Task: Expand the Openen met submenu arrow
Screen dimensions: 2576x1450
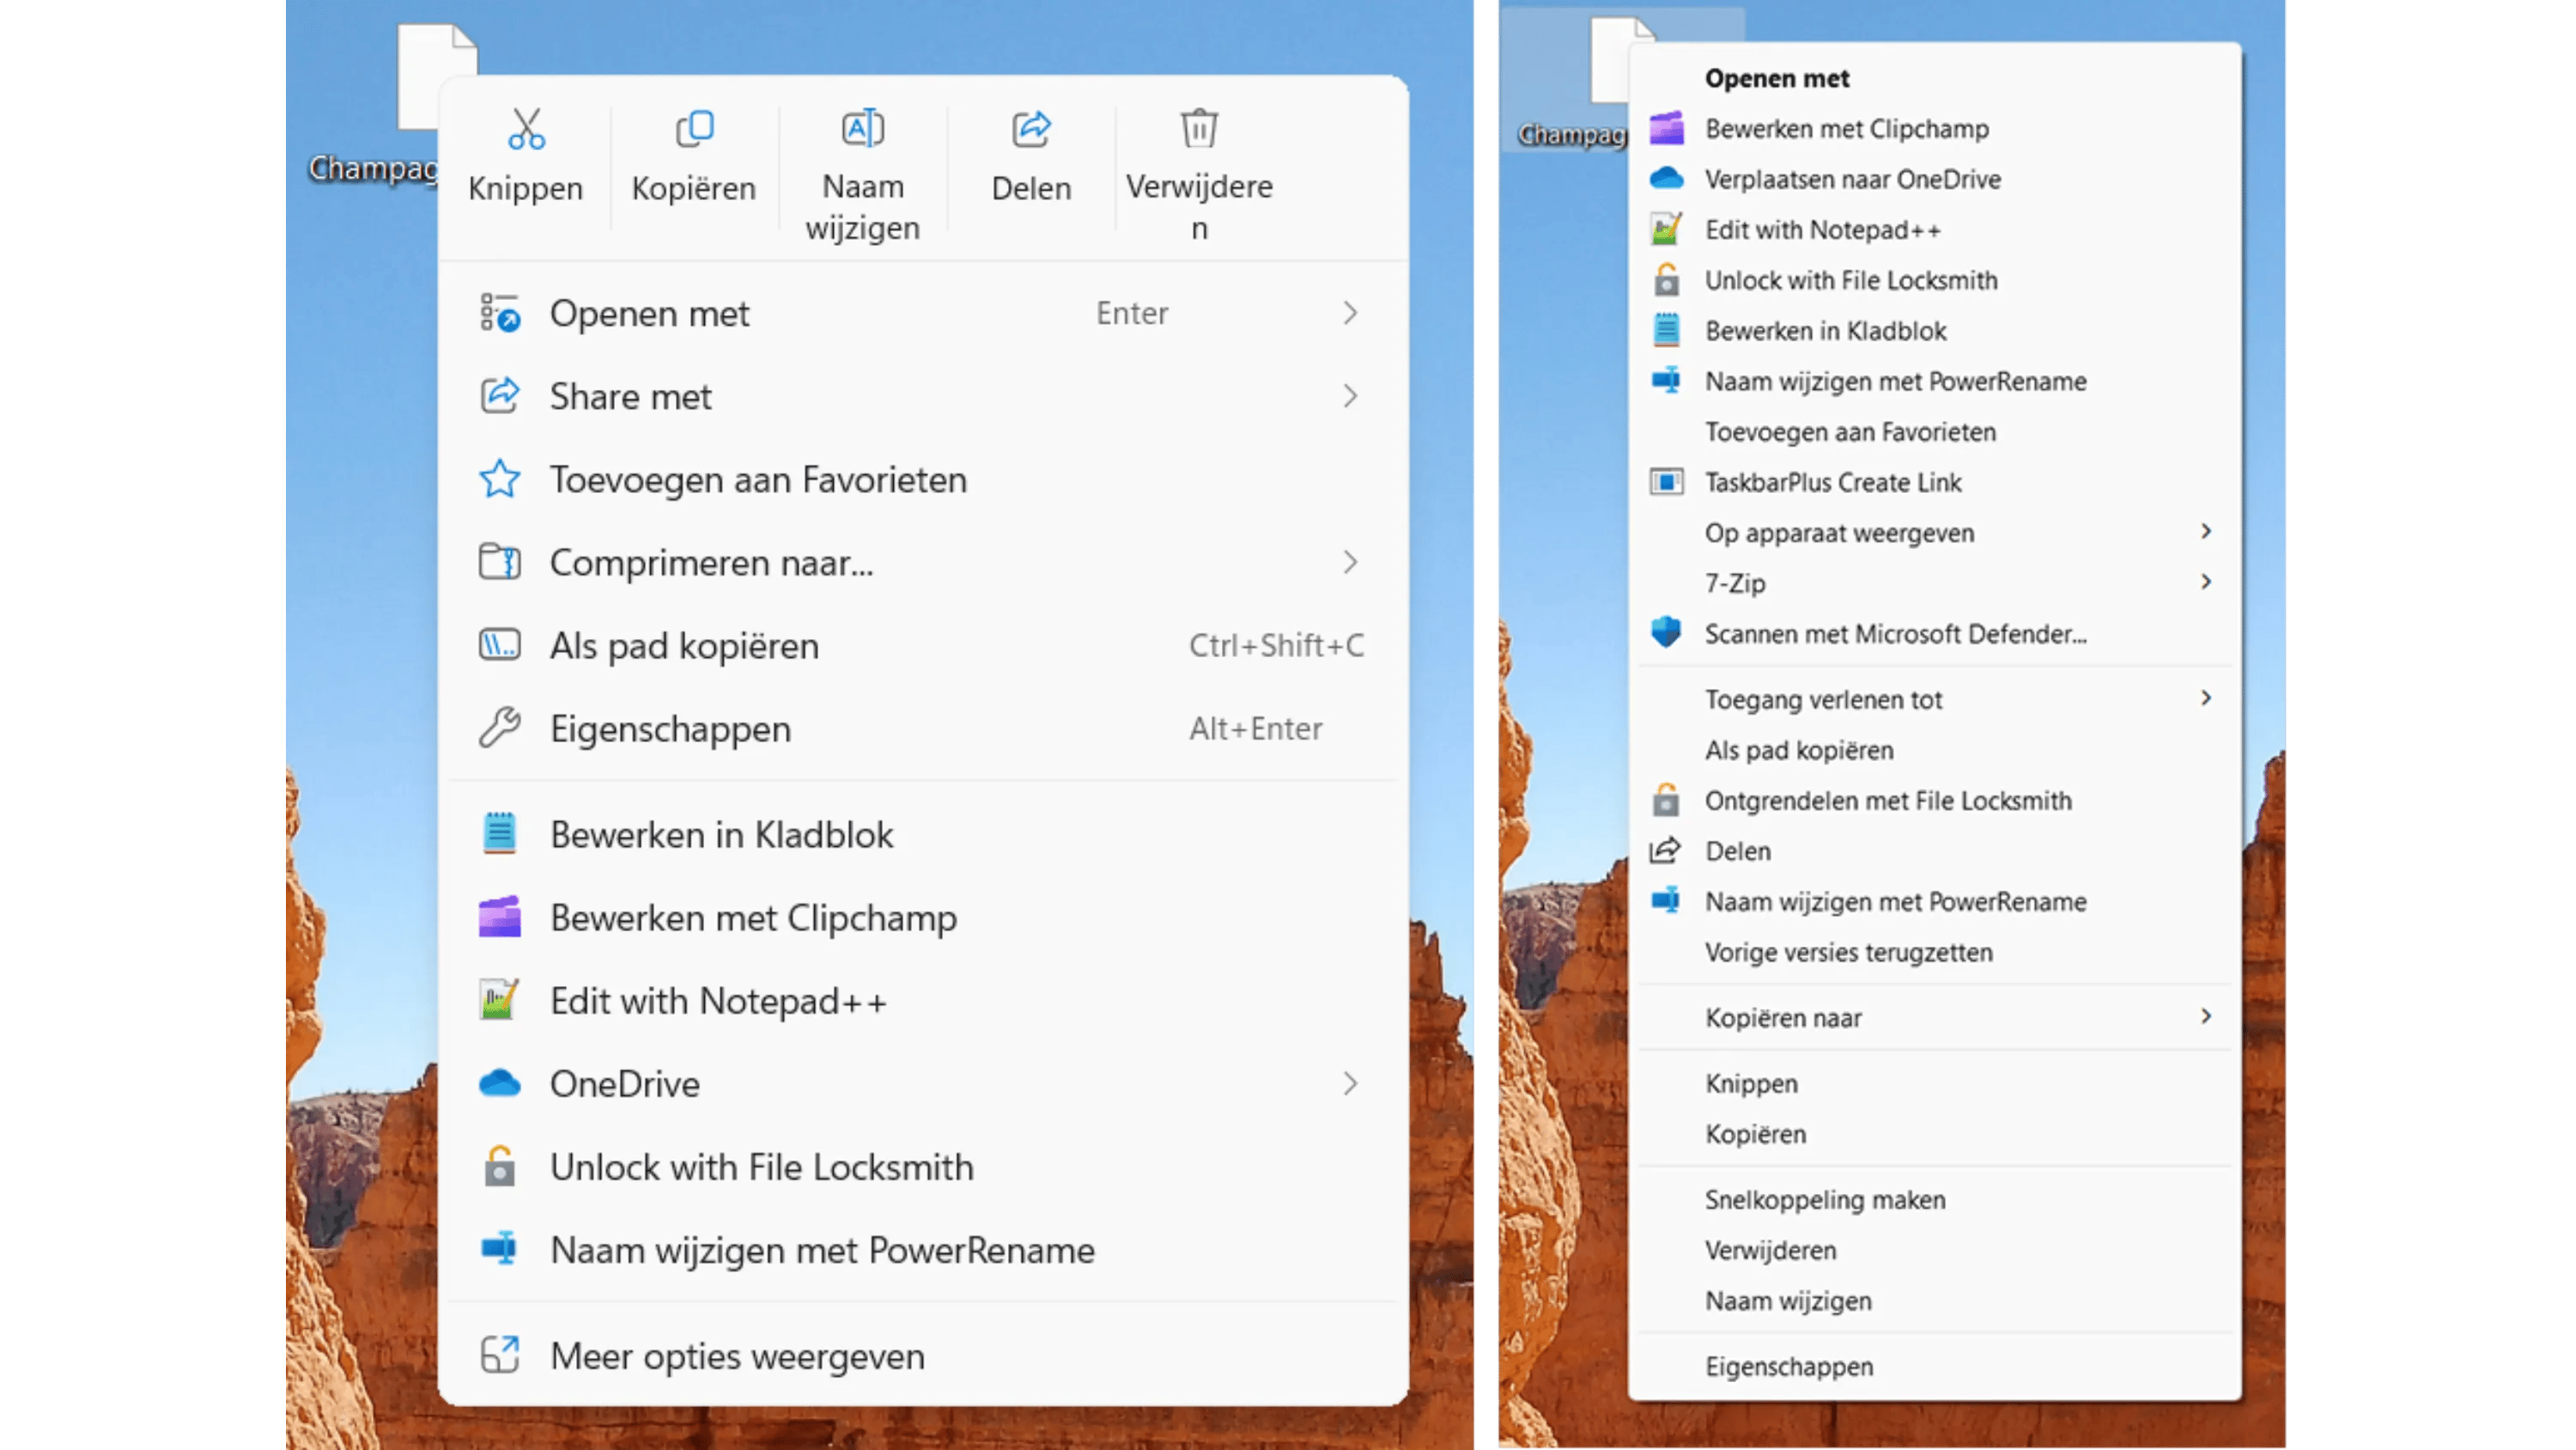Action: click(1350, 314)
